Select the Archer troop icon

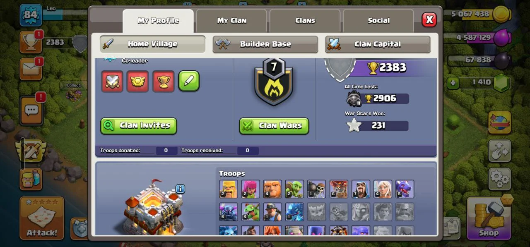[x=251, y=189]
